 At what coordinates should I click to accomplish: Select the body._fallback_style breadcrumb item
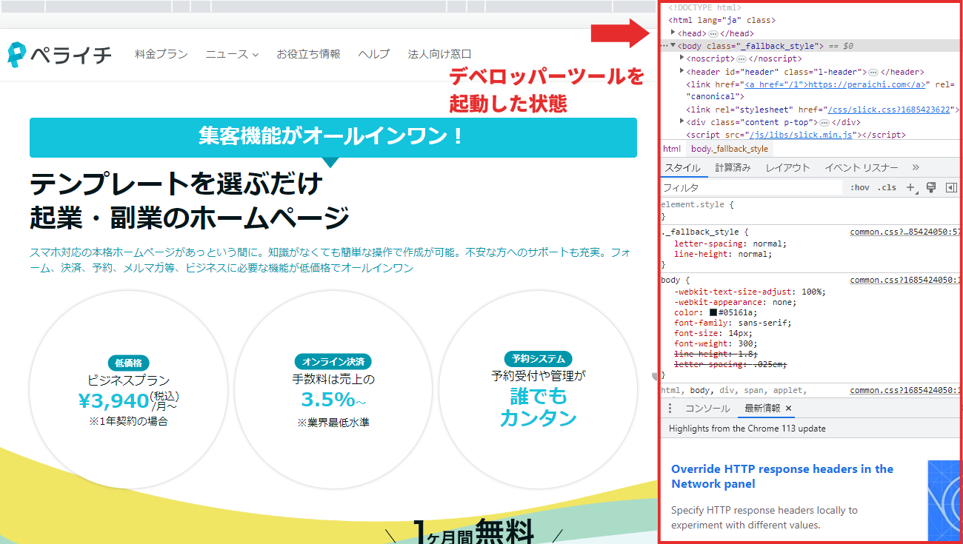pos(730,149)
